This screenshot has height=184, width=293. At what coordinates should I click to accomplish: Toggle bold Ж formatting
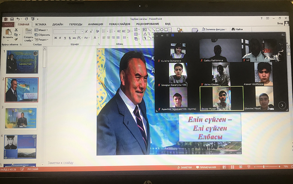55,38
